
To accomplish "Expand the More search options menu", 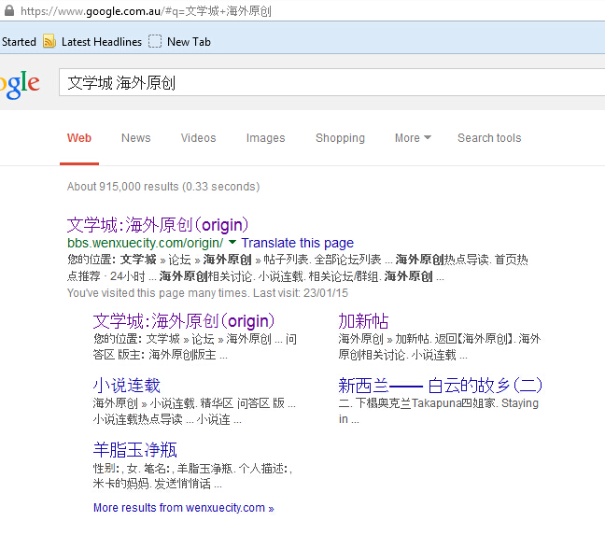I will click(x=413, y=137).
